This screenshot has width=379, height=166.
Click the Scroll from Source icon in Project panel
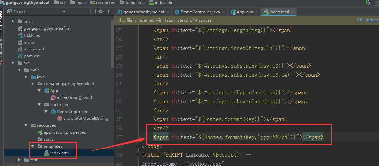pos(91,11)
